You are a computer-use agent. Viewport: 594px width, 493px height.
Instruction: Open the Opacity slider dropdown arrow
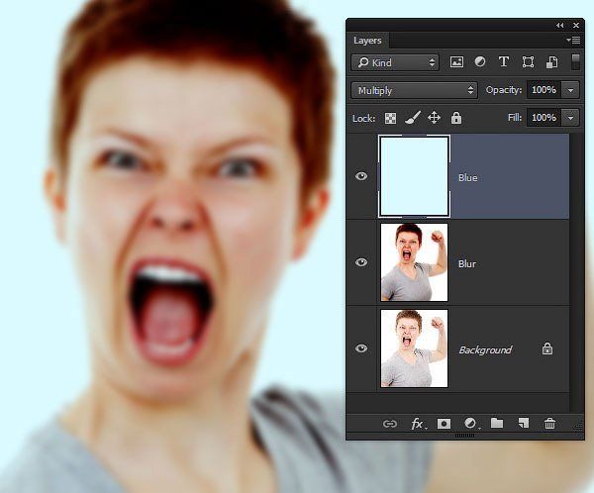tap(570, 90)
